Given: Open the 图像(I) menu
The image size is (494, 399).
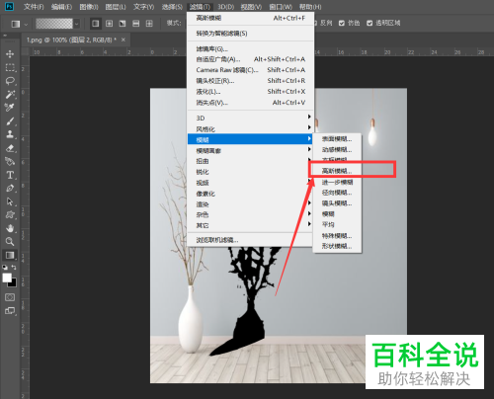Looking at the screenshot, I should (x=89, y=7).
